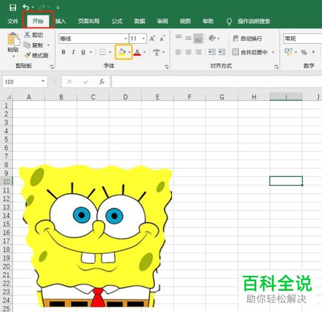
Task: Align text to bottom of cell
Action: coord(198,39)
